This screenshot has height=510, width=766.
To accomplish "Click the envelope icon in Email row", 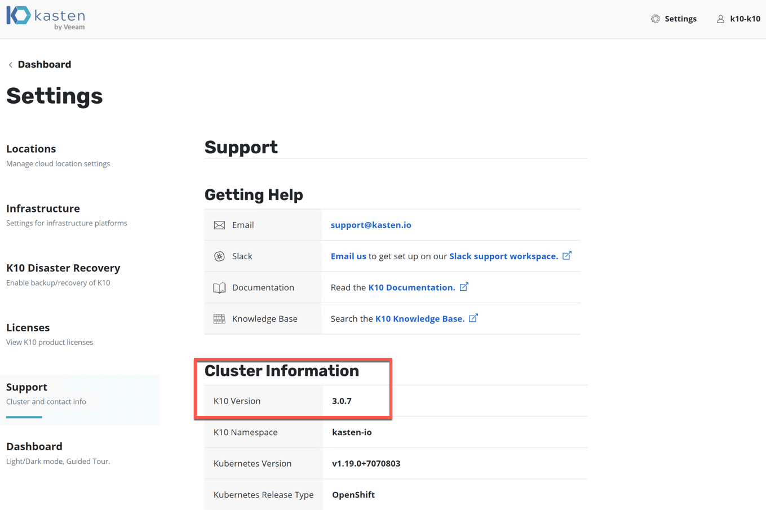I will (x=219, y=225).
